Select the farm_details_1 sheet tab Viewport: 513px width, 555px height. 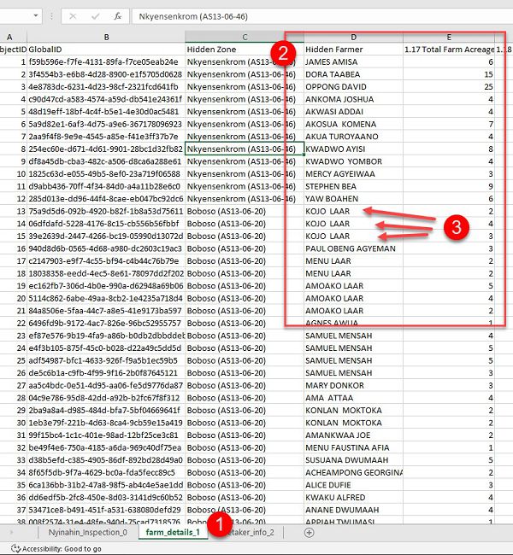173,532
